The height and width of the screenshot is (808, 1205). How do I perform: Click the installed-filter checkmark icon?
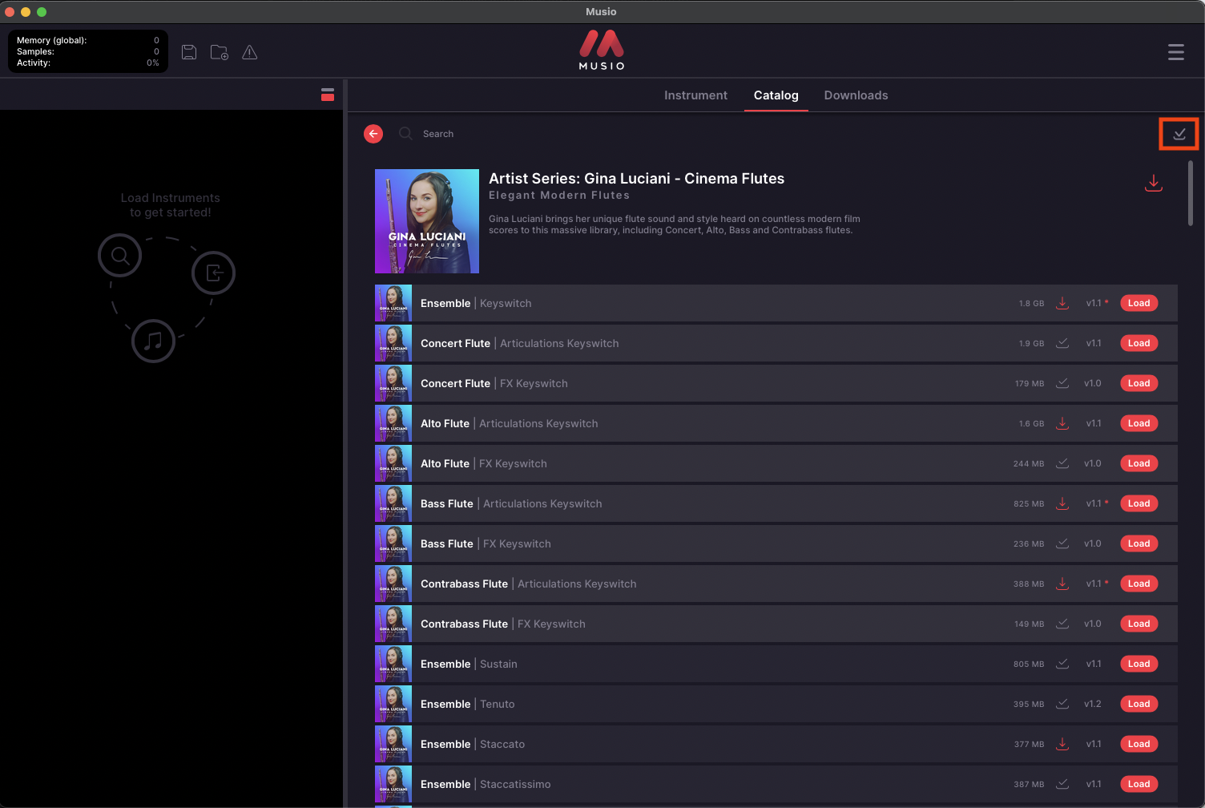(x=1179, y=134)
